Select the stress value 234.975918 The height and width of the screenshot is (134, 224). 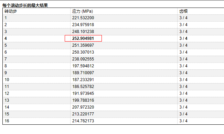click(83, 25)
